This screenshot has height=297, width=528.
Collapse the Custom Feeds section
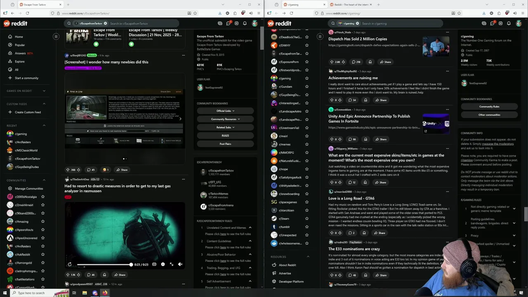44,104
